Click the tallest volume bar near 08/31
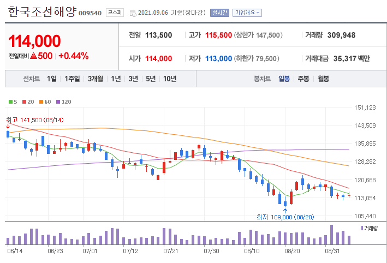387x263 pixels. pyautogui.click(x=331, y=235)
